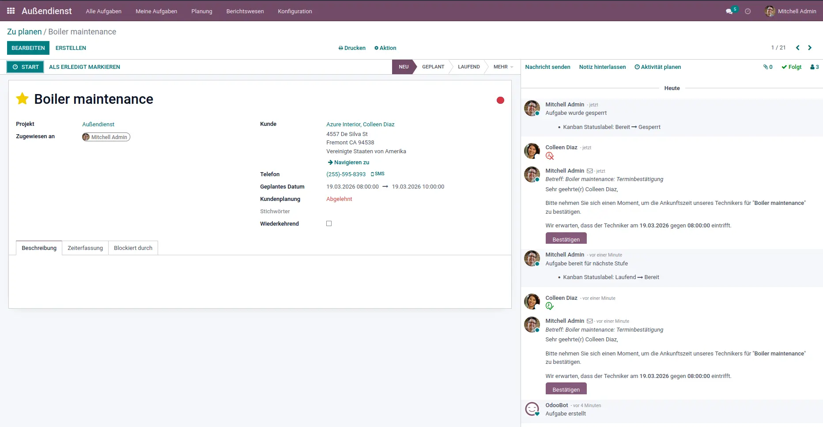Click the attachments paperclip counter
Image resolution: width=823 pixels, height=427 pixels.
(768, 67)
